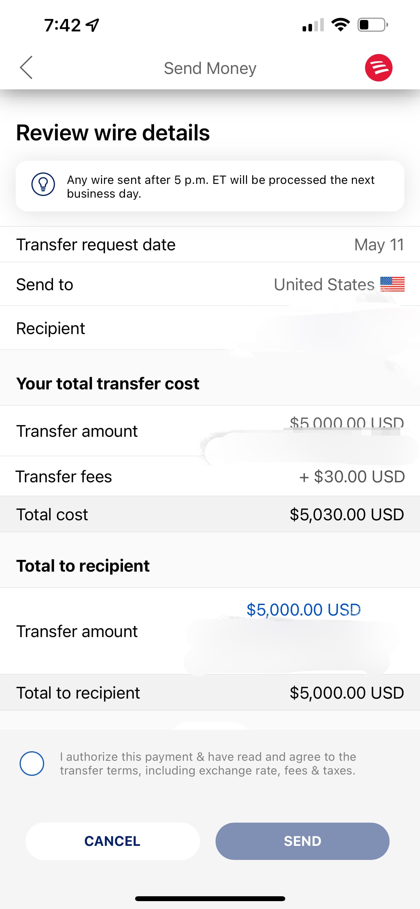
Task: Tap the battery indicator icon
Action: click(x=372, y=25)
